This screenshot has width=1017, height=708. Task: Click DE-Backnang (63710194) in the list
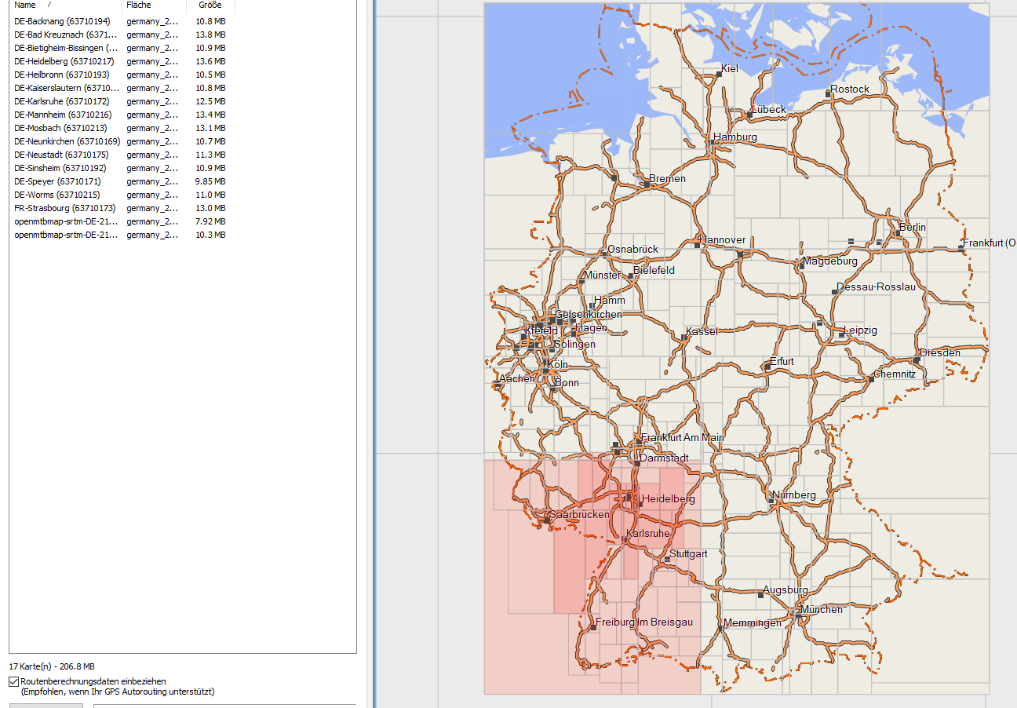pyautogui.click(x=62, y=21)
